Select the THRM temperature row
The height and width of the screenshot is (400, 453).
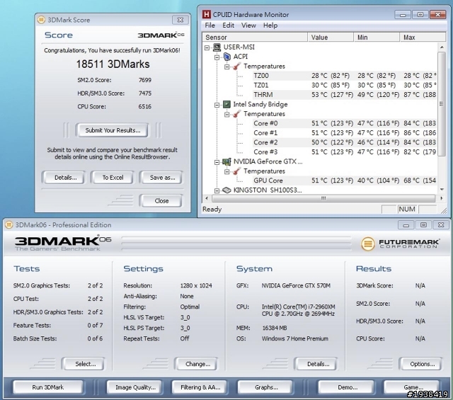pos(344,95)
